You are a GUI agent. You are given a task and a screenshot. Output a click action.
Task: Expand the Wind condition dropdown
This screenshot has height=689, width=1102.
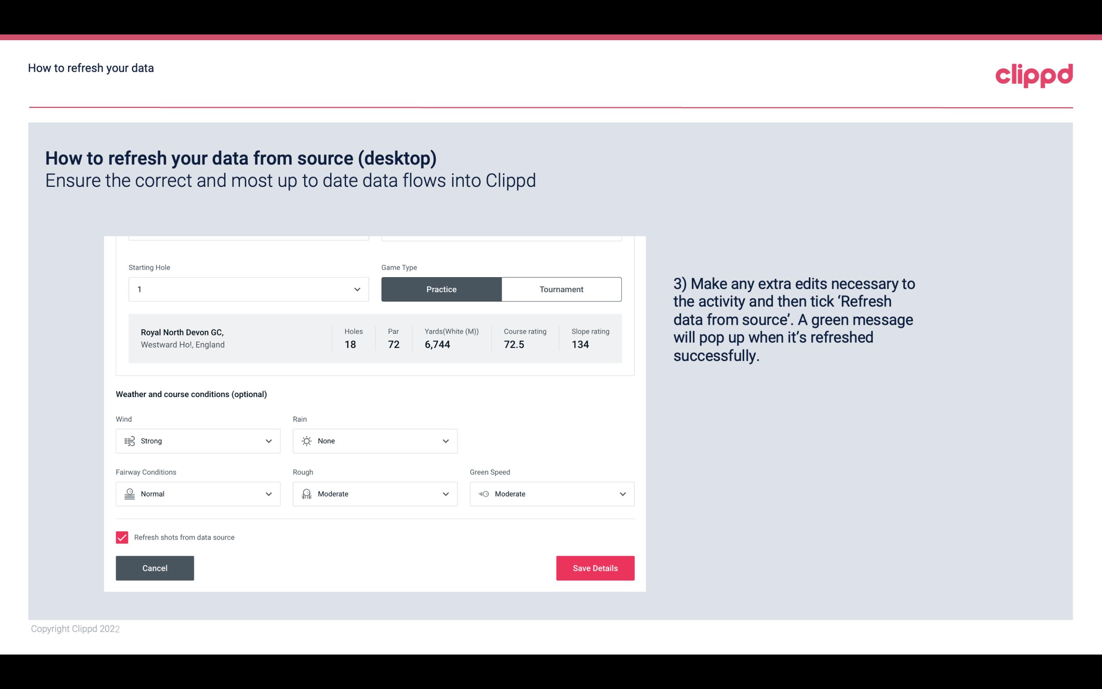coord(268,441)
